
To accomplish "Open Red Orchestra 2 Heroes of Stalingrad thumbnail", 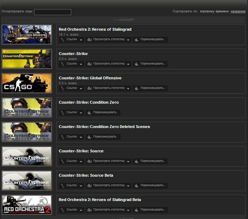I will coord(27,35).
